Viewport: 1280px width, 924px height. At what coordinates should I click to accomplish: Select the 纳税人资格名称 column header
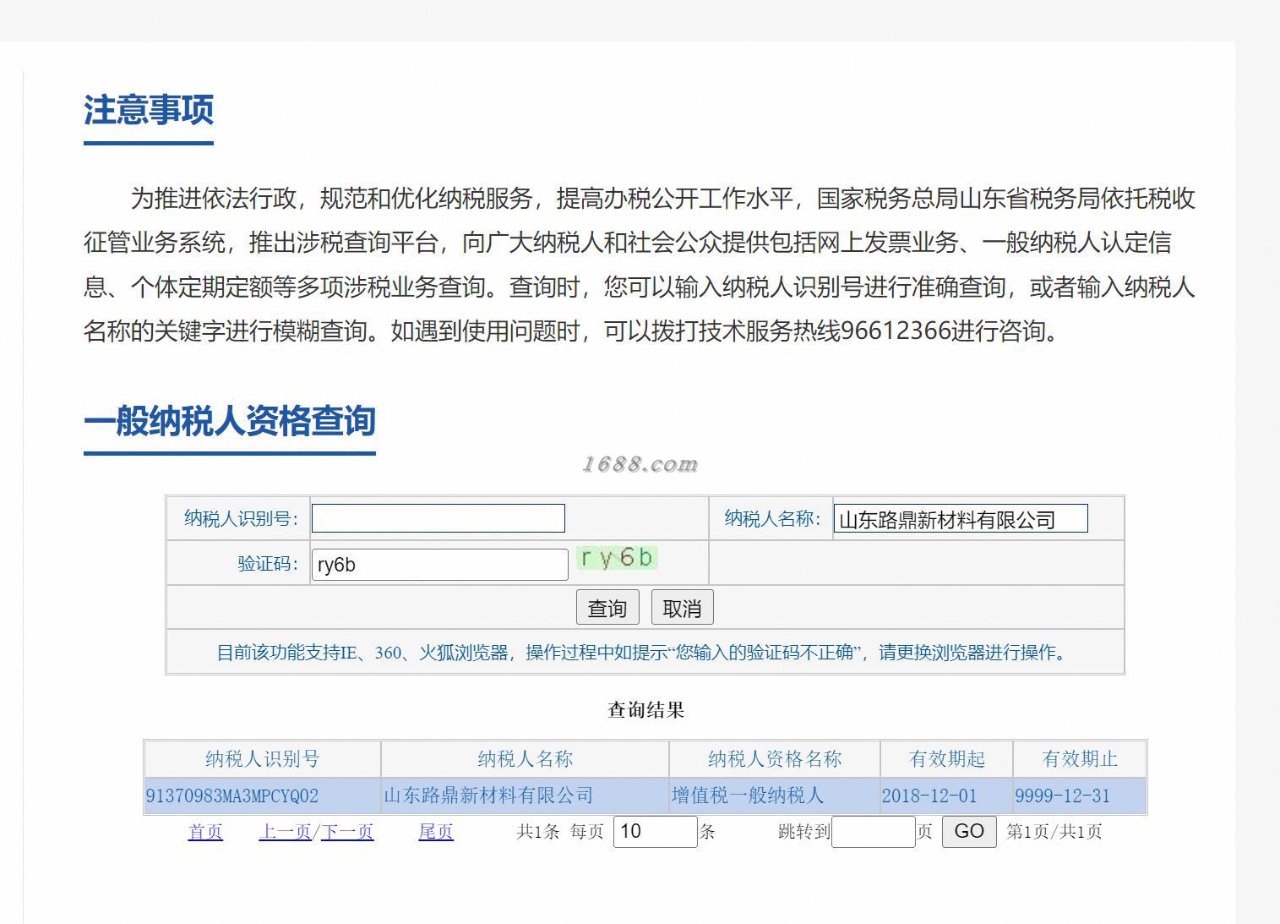[775, 759]
